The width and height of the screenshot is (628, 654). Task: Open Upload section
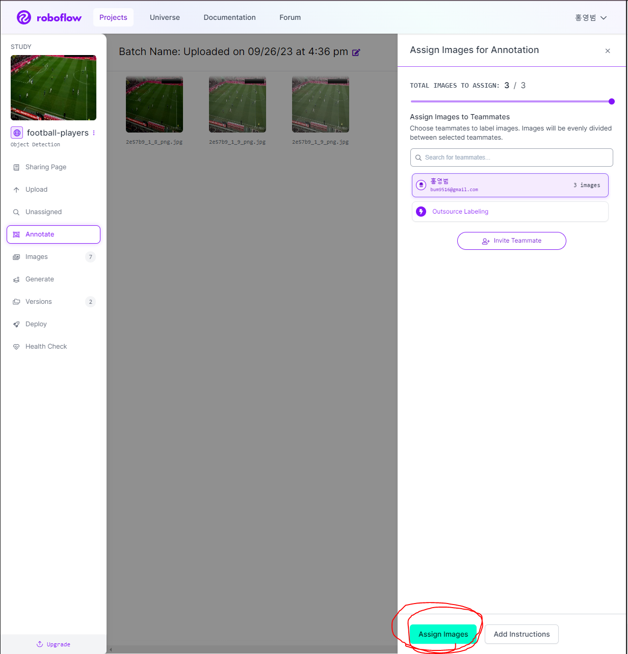(x=54, y=190)
